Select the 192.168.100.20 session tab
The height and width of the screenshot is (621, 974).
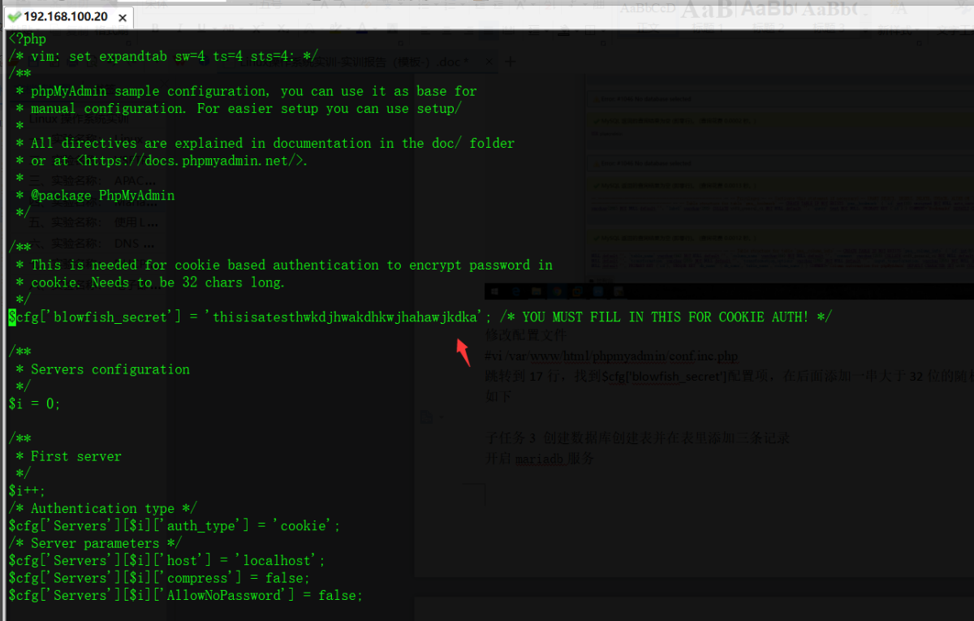click(x=67, y=16)
